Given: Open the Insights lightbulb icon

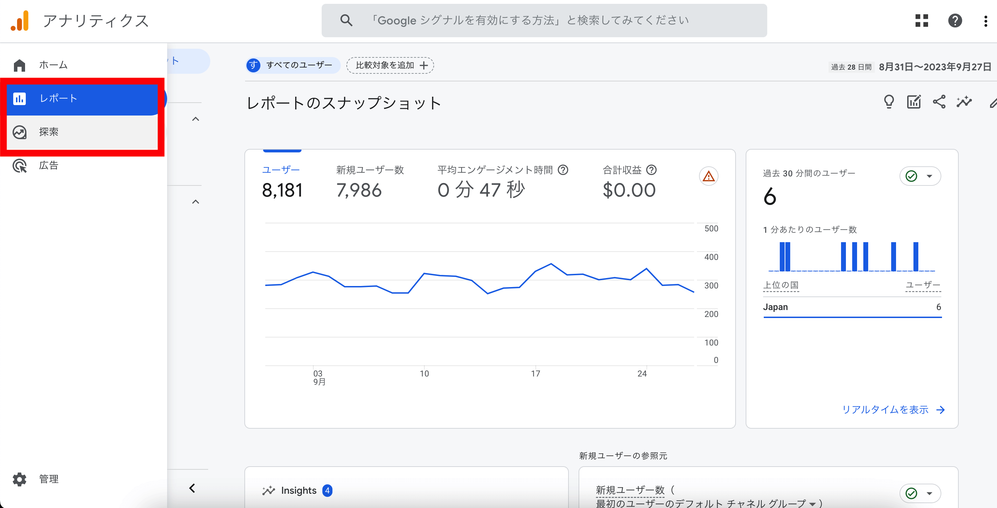Looking at the screenshot, I should [x=889, y=102].
